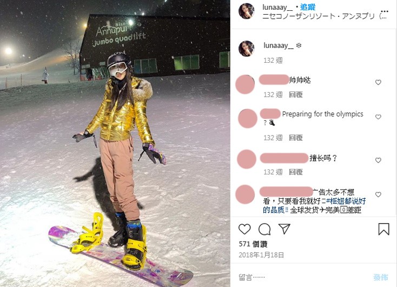
Task: Like the 'Preparing for the olympics' comment
Action: [x=378, y=117]
